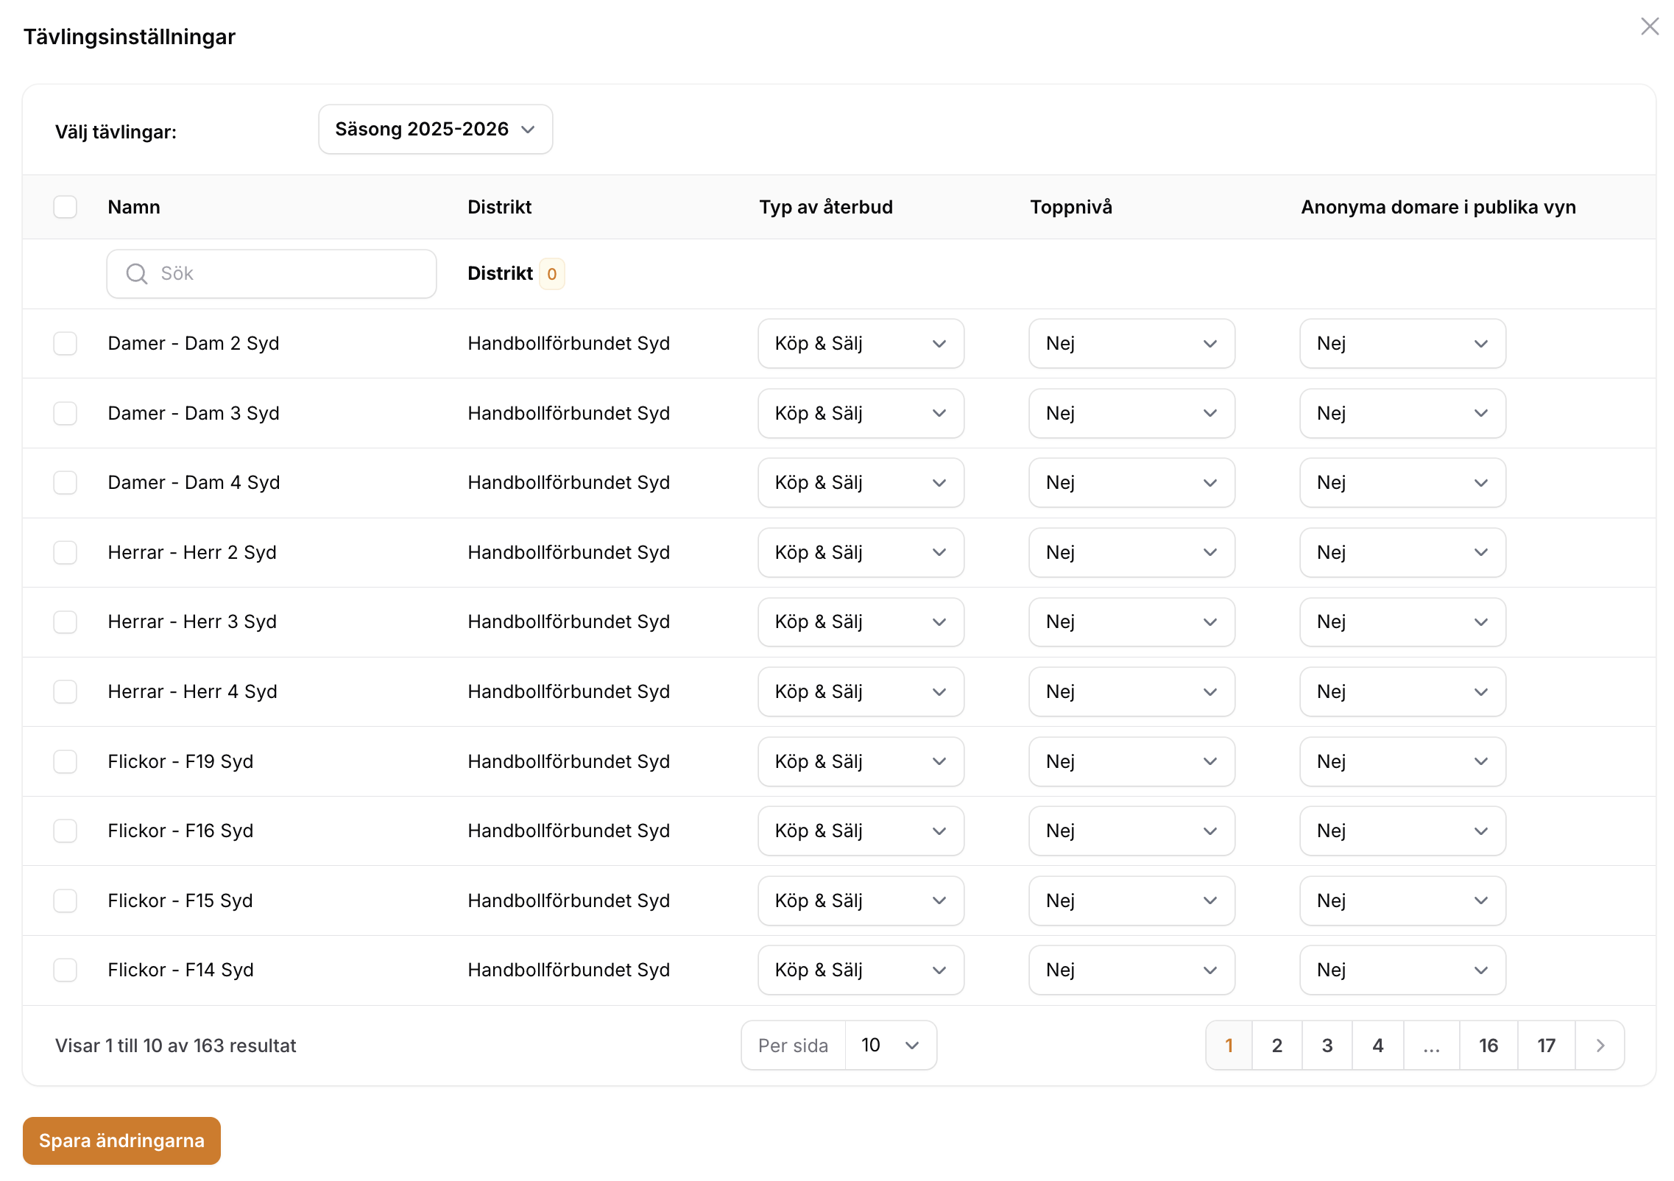Open Toppnivå dropdown for Dam 3 Syd
Viewport: 1674px width, 1181px height.
(1132, 413)
